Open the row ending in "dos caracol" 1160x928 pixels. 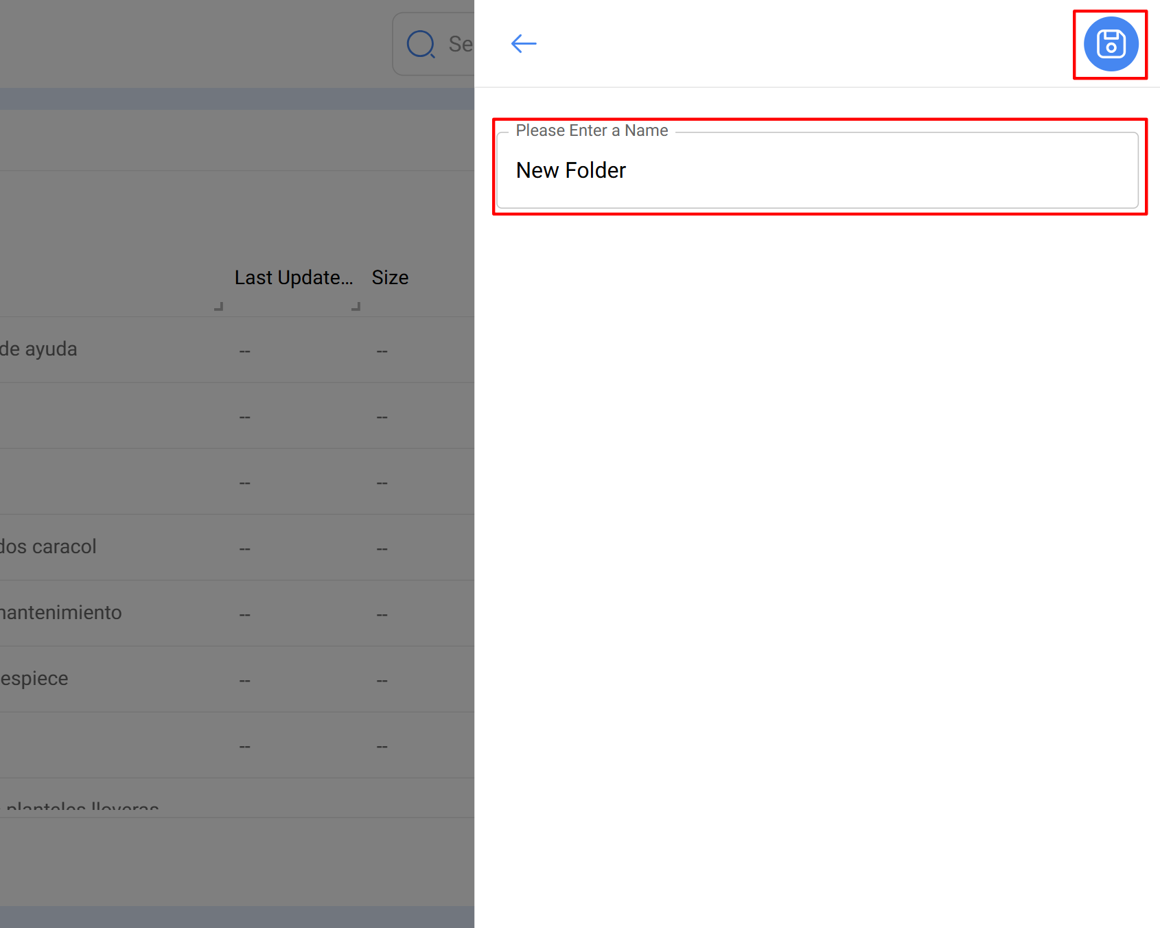[x=48, y=547]
